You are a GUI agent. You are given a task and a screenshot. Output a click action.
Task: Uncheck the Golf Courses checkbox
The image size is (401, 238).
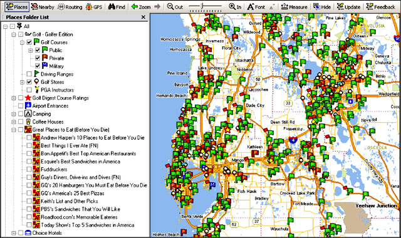[x=29, y=42]
